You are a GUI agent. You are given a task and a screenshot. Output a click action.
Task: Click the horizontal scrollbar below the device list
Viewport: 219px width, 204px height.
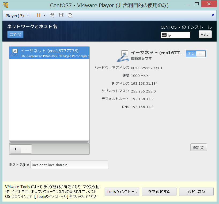coord(49,141)
